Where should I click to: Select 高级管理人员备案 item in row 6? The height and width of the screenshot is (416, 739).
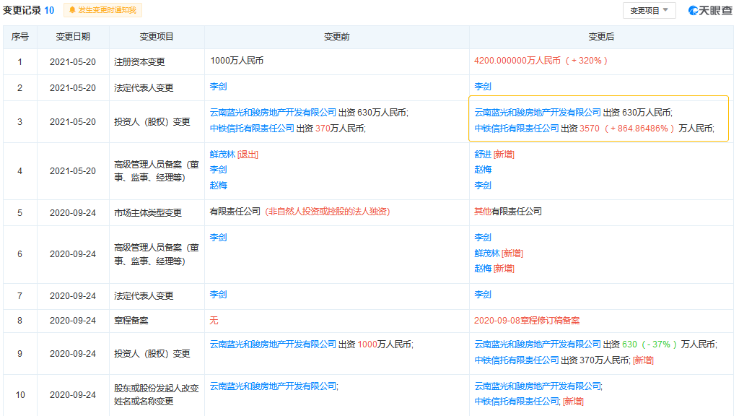tap(157, 254)
